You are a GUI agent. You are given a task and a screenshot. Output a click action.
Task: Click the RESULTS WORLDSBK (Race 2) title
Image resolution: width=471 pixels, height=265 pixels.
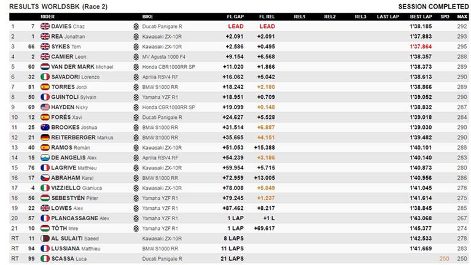58,7
